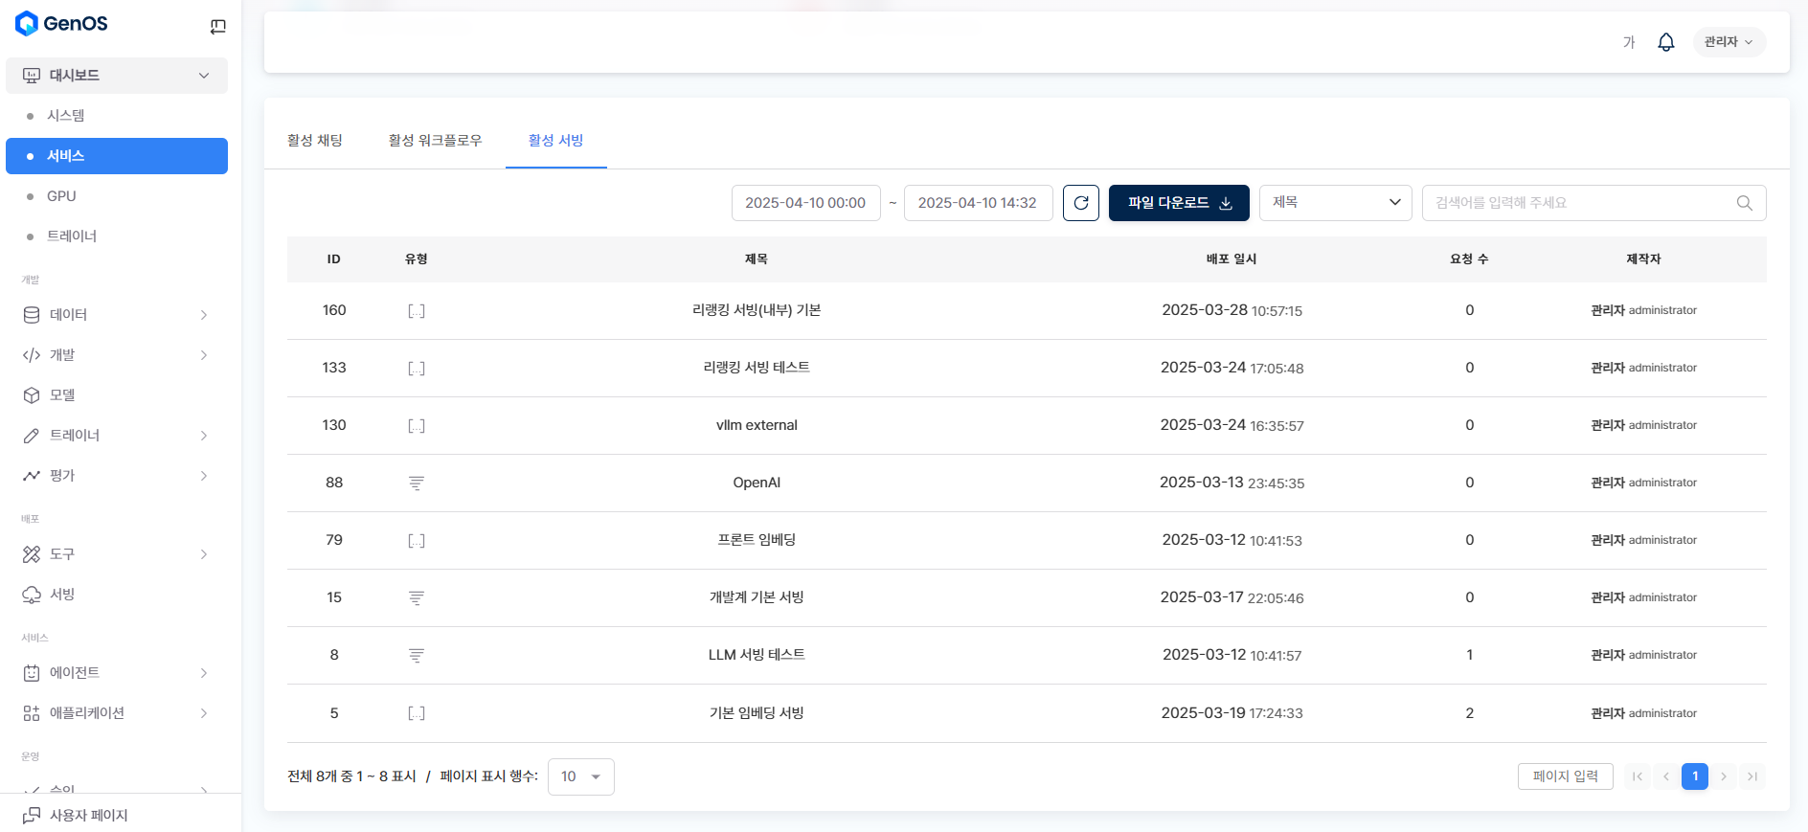
Task: Open the 관리자 account dropdown
Action: click(x=1729, y=42)
